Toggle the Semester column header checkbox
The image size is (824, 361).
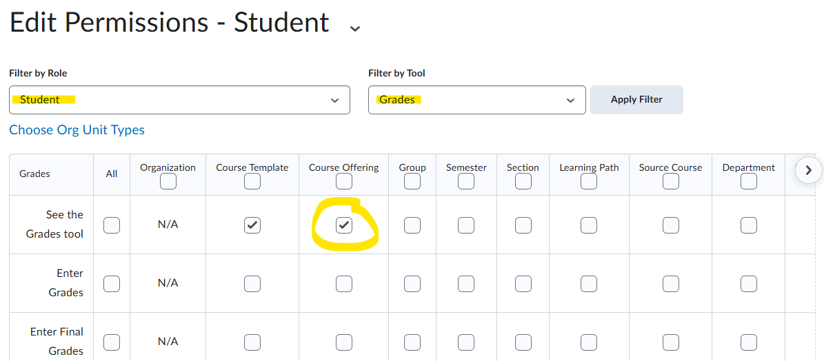tap(466, 181)
